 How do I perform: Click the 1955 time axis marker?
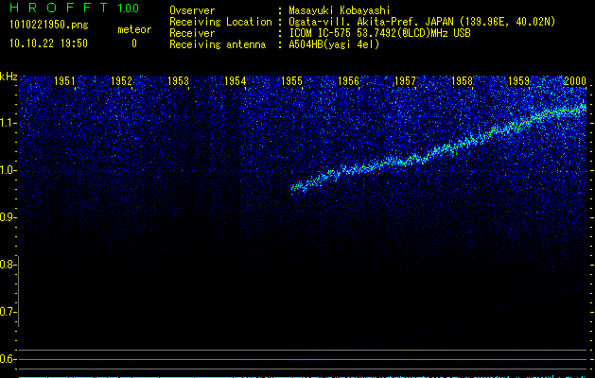291,80
